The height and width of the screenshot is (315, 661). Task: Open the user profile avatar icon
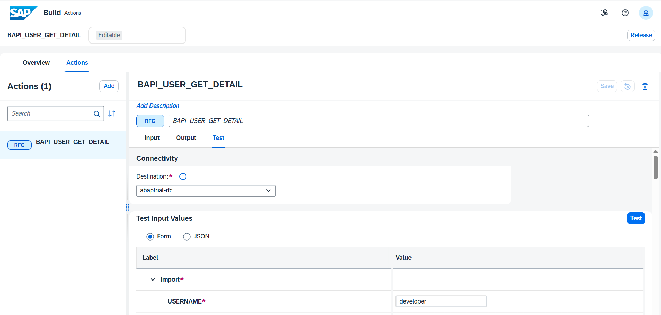pos(646,13)
